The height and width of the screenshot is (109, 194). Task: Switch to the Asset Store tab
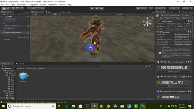click(65, 12)
